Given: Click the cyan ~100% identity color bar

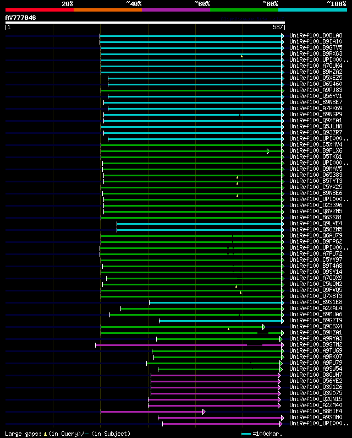Looking at the screenshot, I should (x=312, y=10).
